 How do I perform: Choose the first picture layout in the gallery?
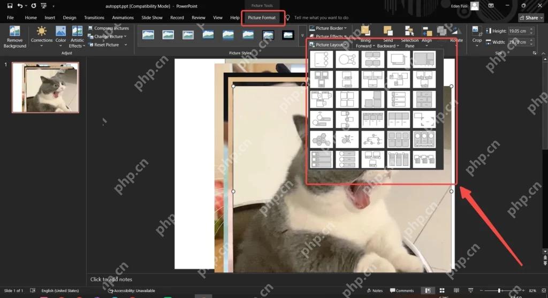pyautogui.click(x=321, y=59)
